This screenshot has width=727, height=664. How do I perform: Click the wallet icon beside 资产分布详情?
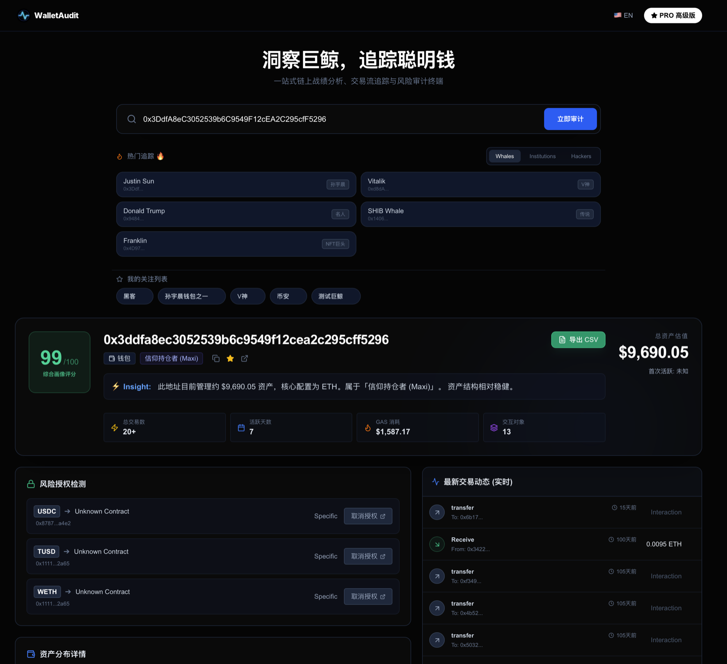pos(31,654)
